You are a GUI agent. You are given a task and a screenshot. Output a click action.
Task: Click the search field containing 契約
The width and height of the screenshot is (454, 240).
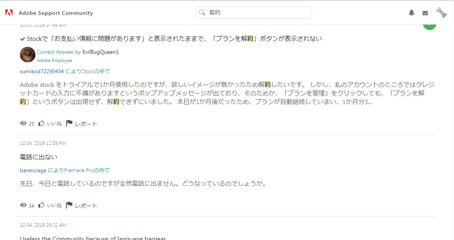pos(253,12)
